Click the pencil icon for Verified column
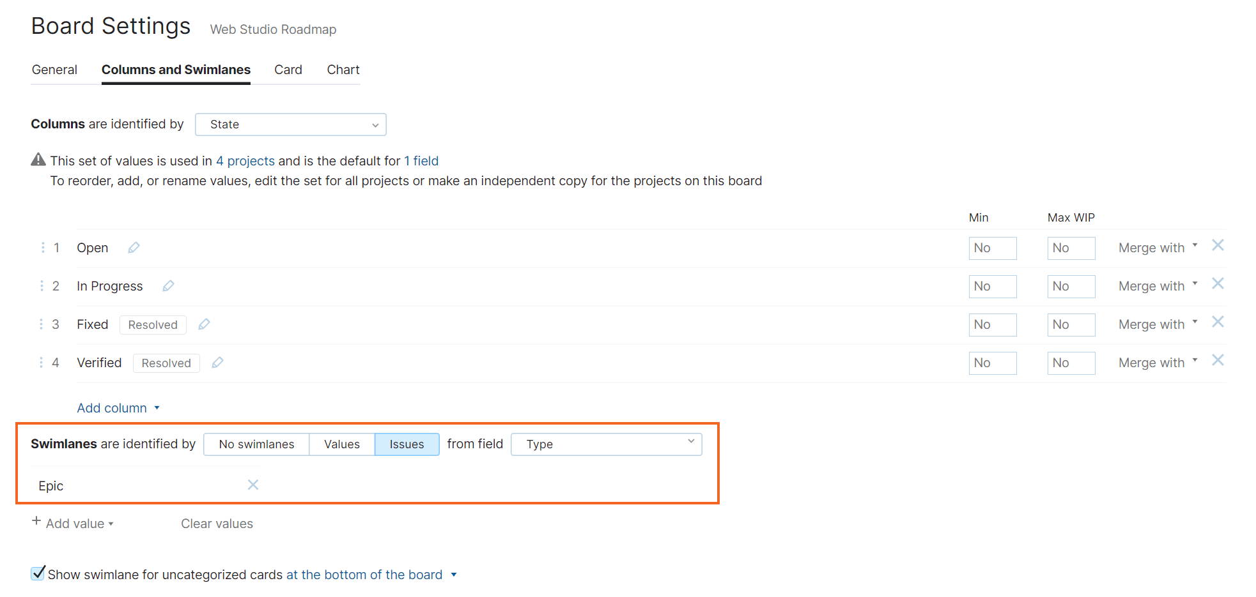 [217, 363]
